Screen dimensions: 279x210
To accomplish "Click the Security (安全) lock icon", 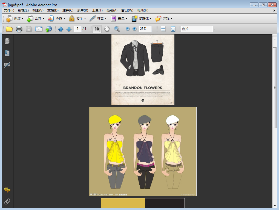I will point(72,19).
